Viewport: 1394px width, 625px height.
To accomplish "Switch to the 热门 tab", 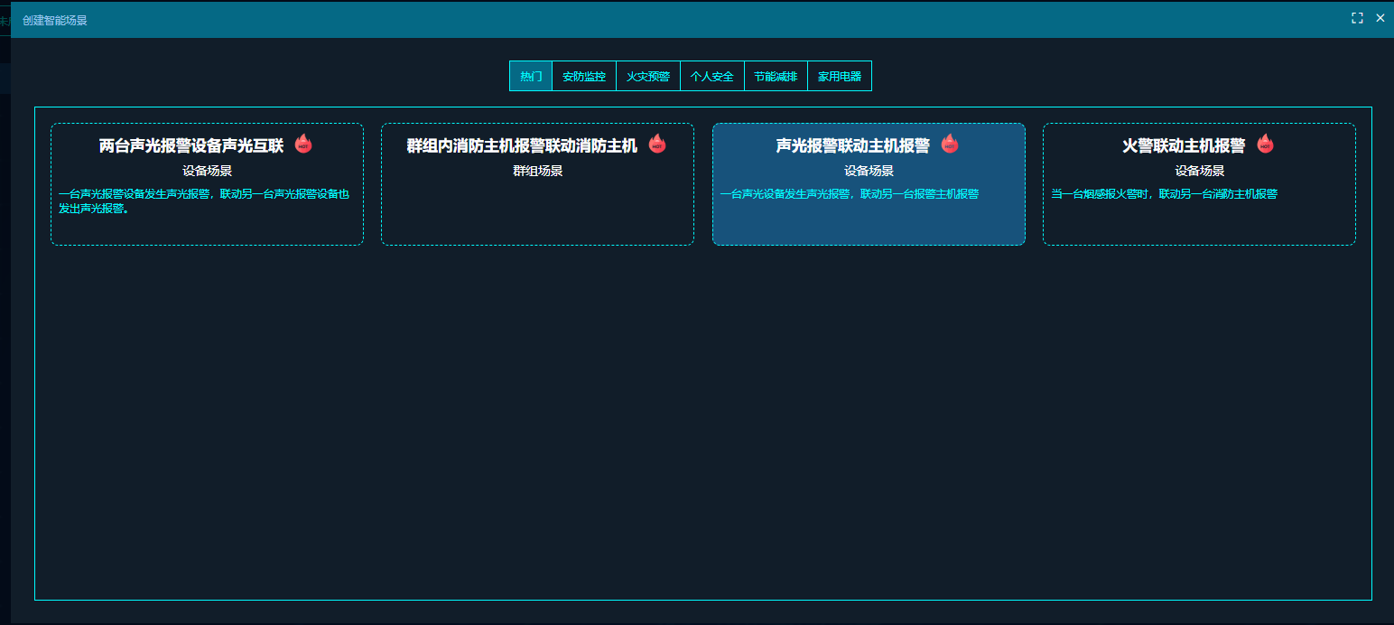I will 531,77.
